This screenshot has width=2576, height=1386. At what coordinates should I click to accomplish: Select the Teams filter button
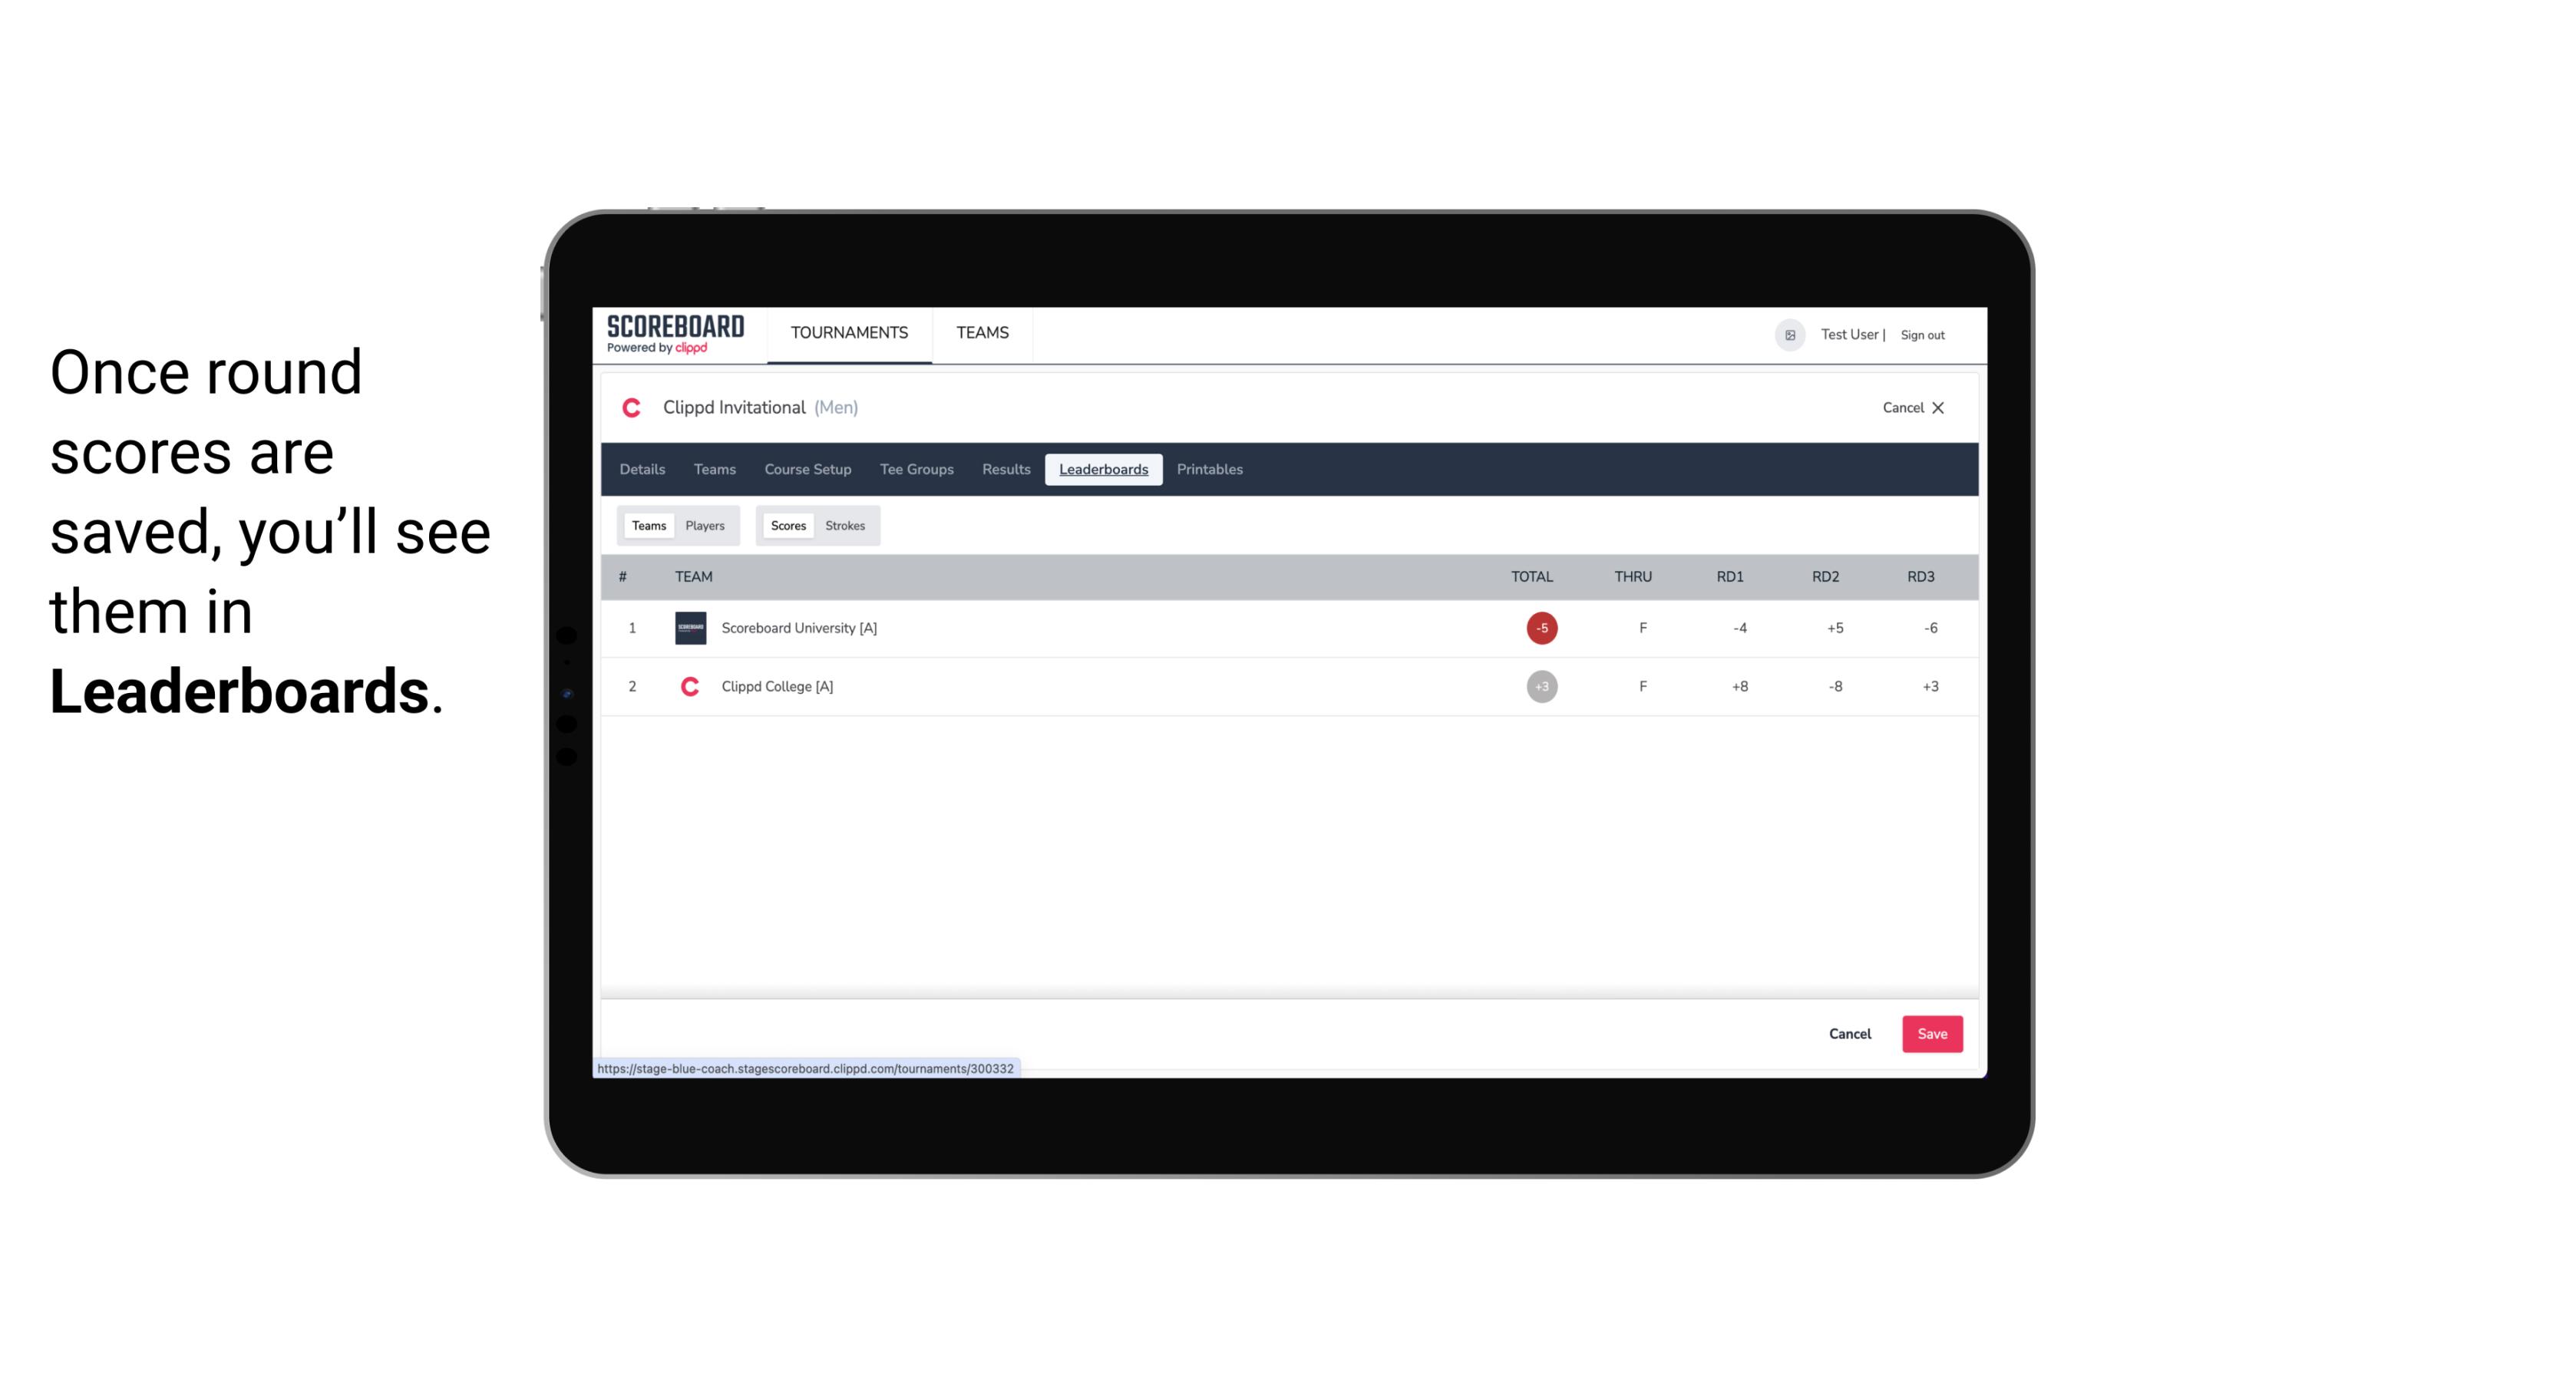[x=647, y=526]
